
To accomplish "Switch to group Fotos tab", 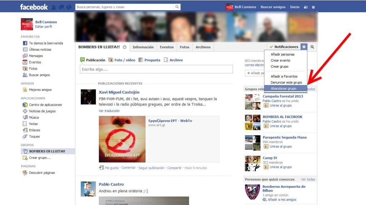I will click(x=184, y=47).
